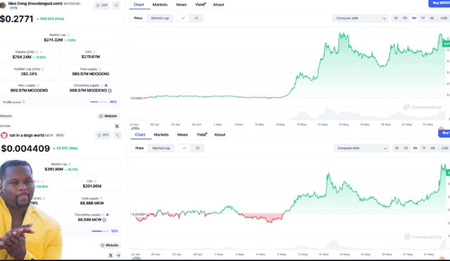Expand Volume (24h) arrow in Moo Deng stats
Image resolution: width=450 pixels, height=261 pixels.
pos(41,52)
